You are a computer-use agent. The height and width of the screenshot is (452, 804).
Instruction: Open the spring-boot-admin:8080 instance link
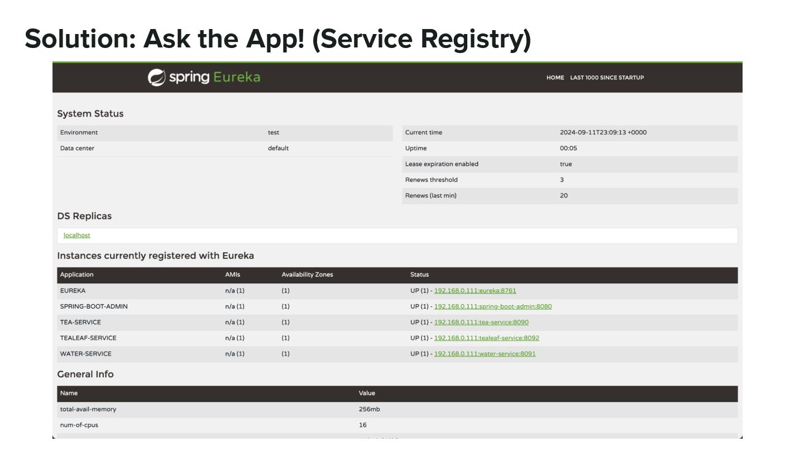pyautogui.click(x=493, y=306)
